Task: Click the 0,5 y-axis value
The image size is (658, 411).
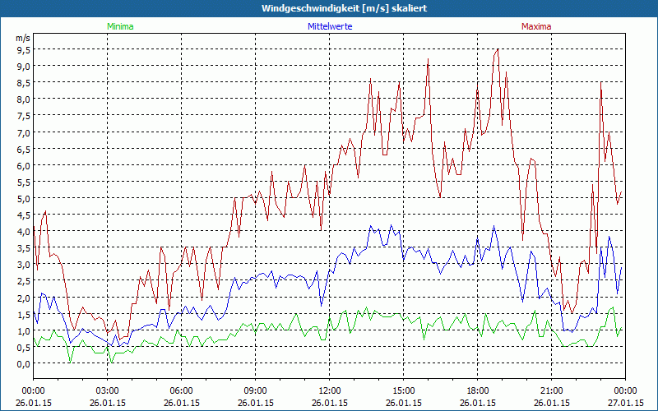Action: pos(24,347)
